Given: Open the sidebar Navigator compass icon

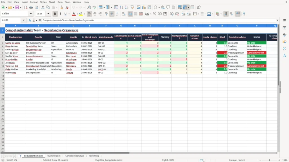Looking at the screenshot, I should pos(284,48).
